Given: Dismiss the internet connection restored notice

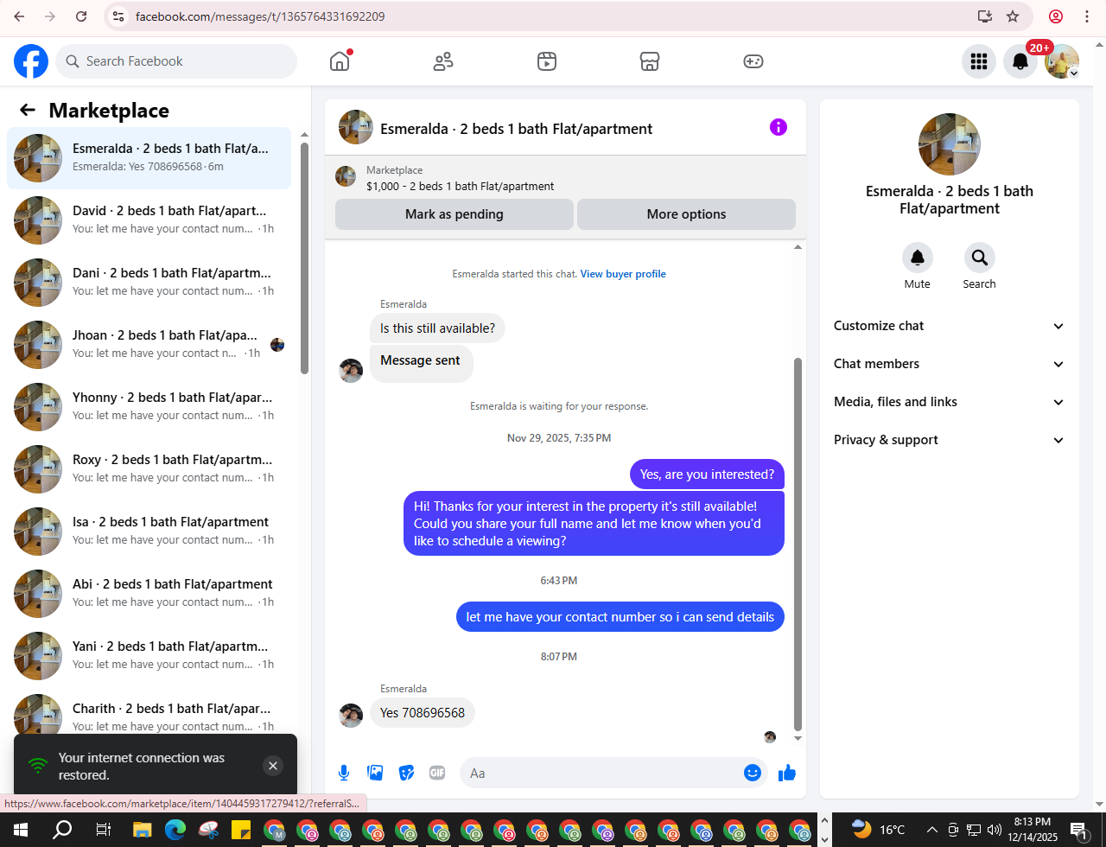Looking at the screenshot, I should [x=273, y=766].
